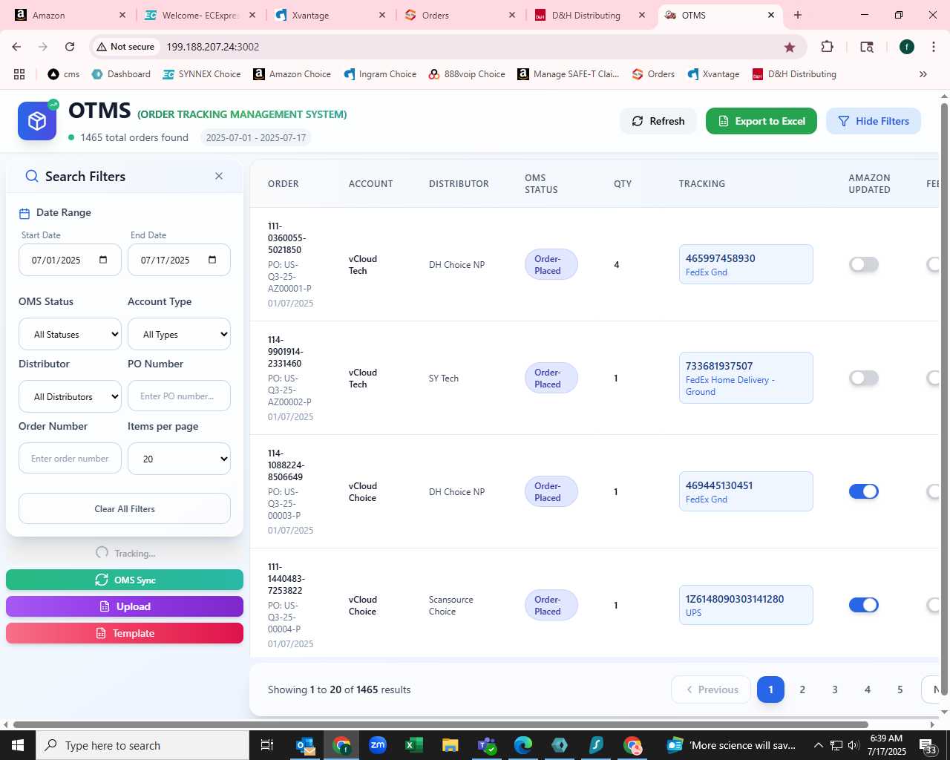Screen dimensions: 950x760
Task: Toggle Amazon Updated for tracking 465997458930
Action: tap(864, 264)
